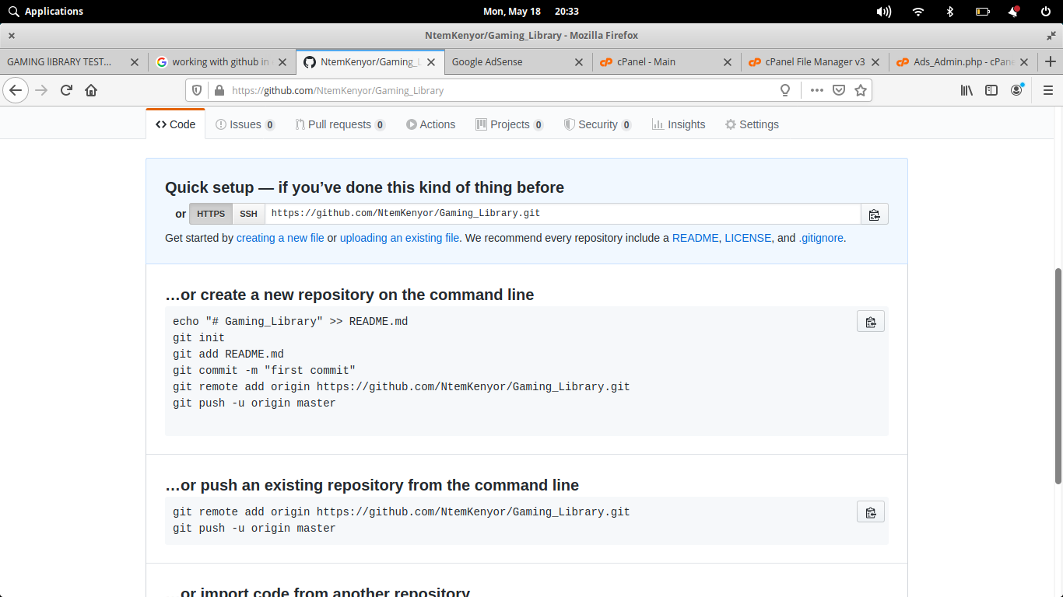Open the "uploading an existing file" link
Viewport: 1063px width, 597px height.
[399, 238]
